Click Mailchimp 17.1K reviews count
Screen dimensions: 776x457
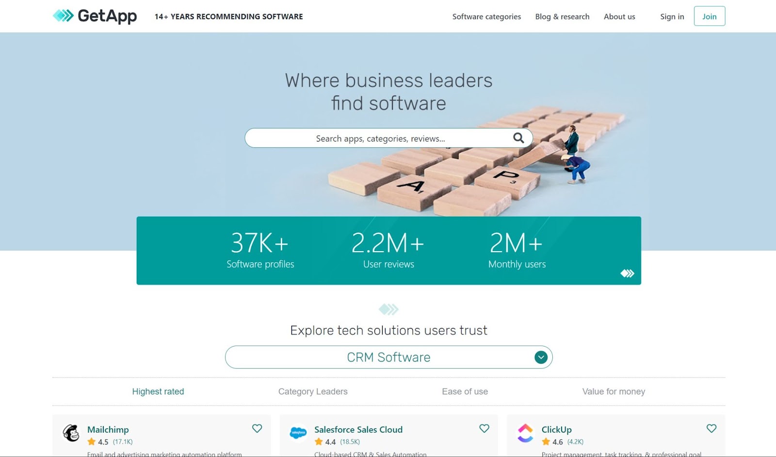click(123, 442)
